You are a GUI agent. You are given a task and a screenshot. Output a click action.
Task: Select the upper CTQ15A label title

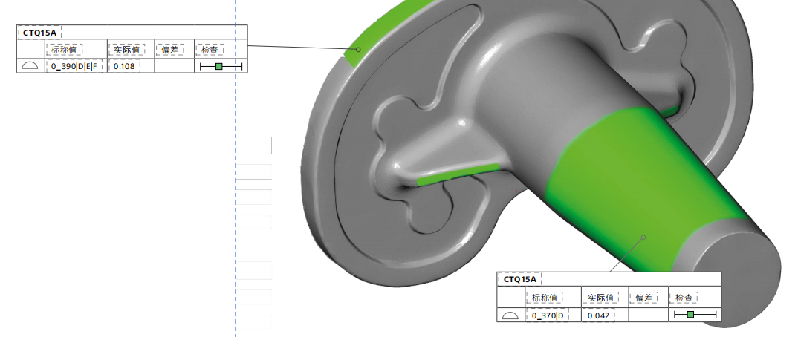tap(39, 33)
